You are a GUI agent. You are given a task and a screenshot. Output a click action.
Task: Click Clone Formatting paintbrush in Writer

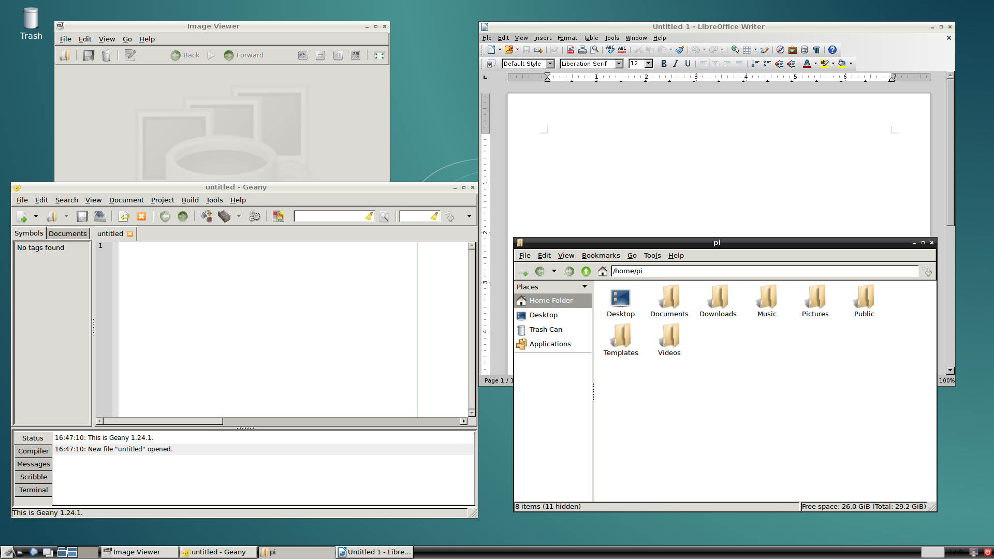point(680,50)
